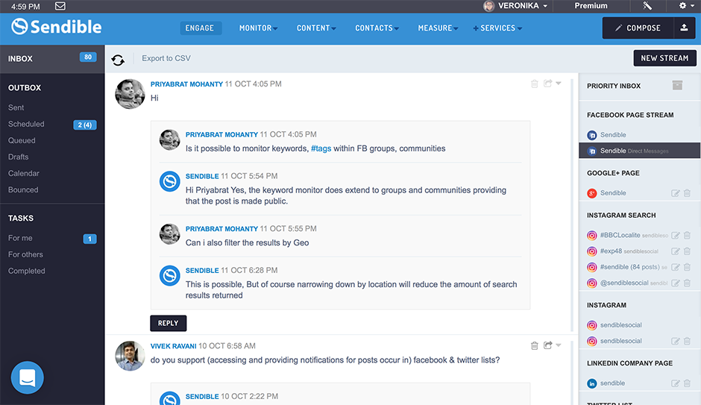Share Priyabrat Mohanty's message with forward icon
The width and height of the screenshot is (701, 405).
547,83
